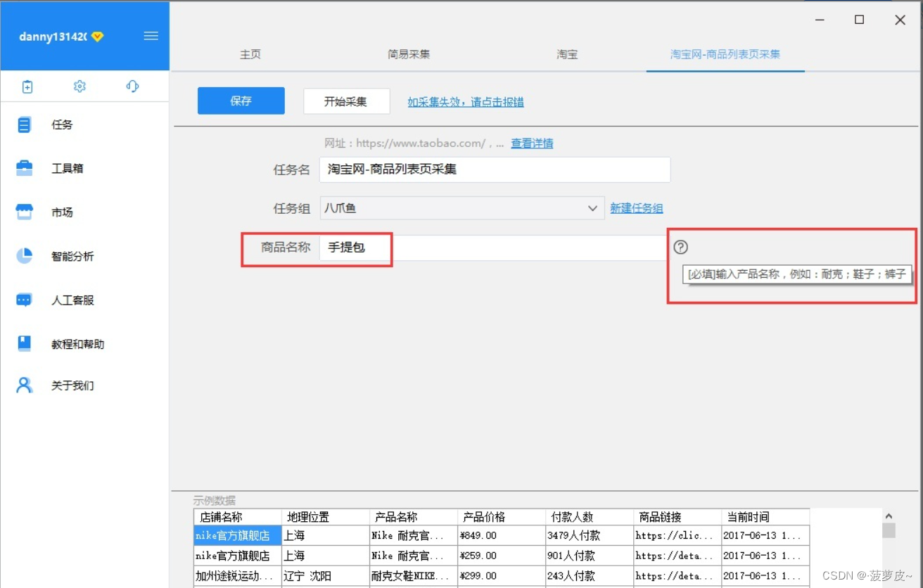Click the 901人付款 cell
This screenshot has height=588, width=923.
point(590,556)
